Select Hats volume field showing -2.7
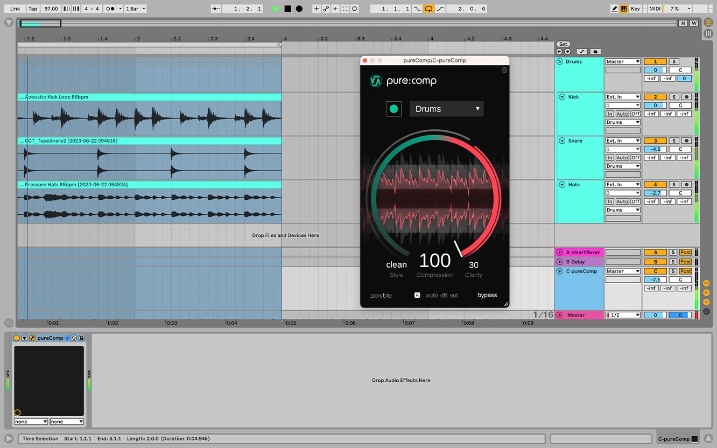 pos(655,193)
